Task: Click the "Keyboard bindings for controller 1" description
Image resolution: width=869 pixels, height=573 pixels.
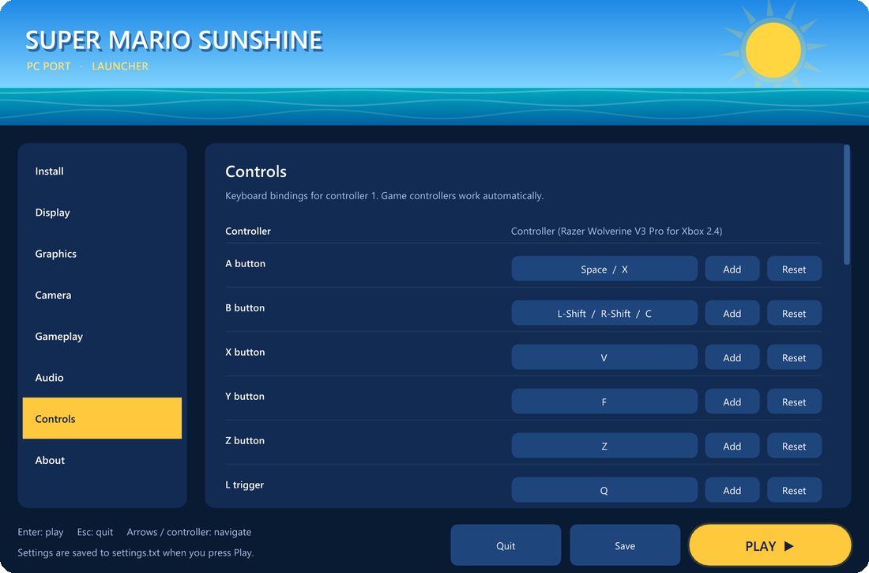Action: coord(384,196)
